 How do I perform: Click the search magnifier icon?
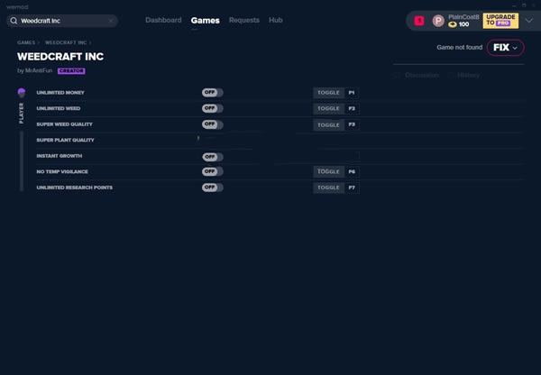(x=14, y=20)
